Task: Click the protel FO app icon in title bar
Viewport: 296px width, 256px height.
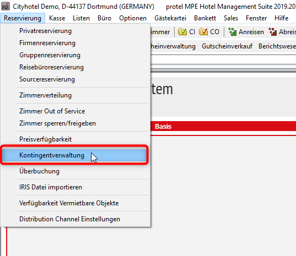Action: point(6,7)
